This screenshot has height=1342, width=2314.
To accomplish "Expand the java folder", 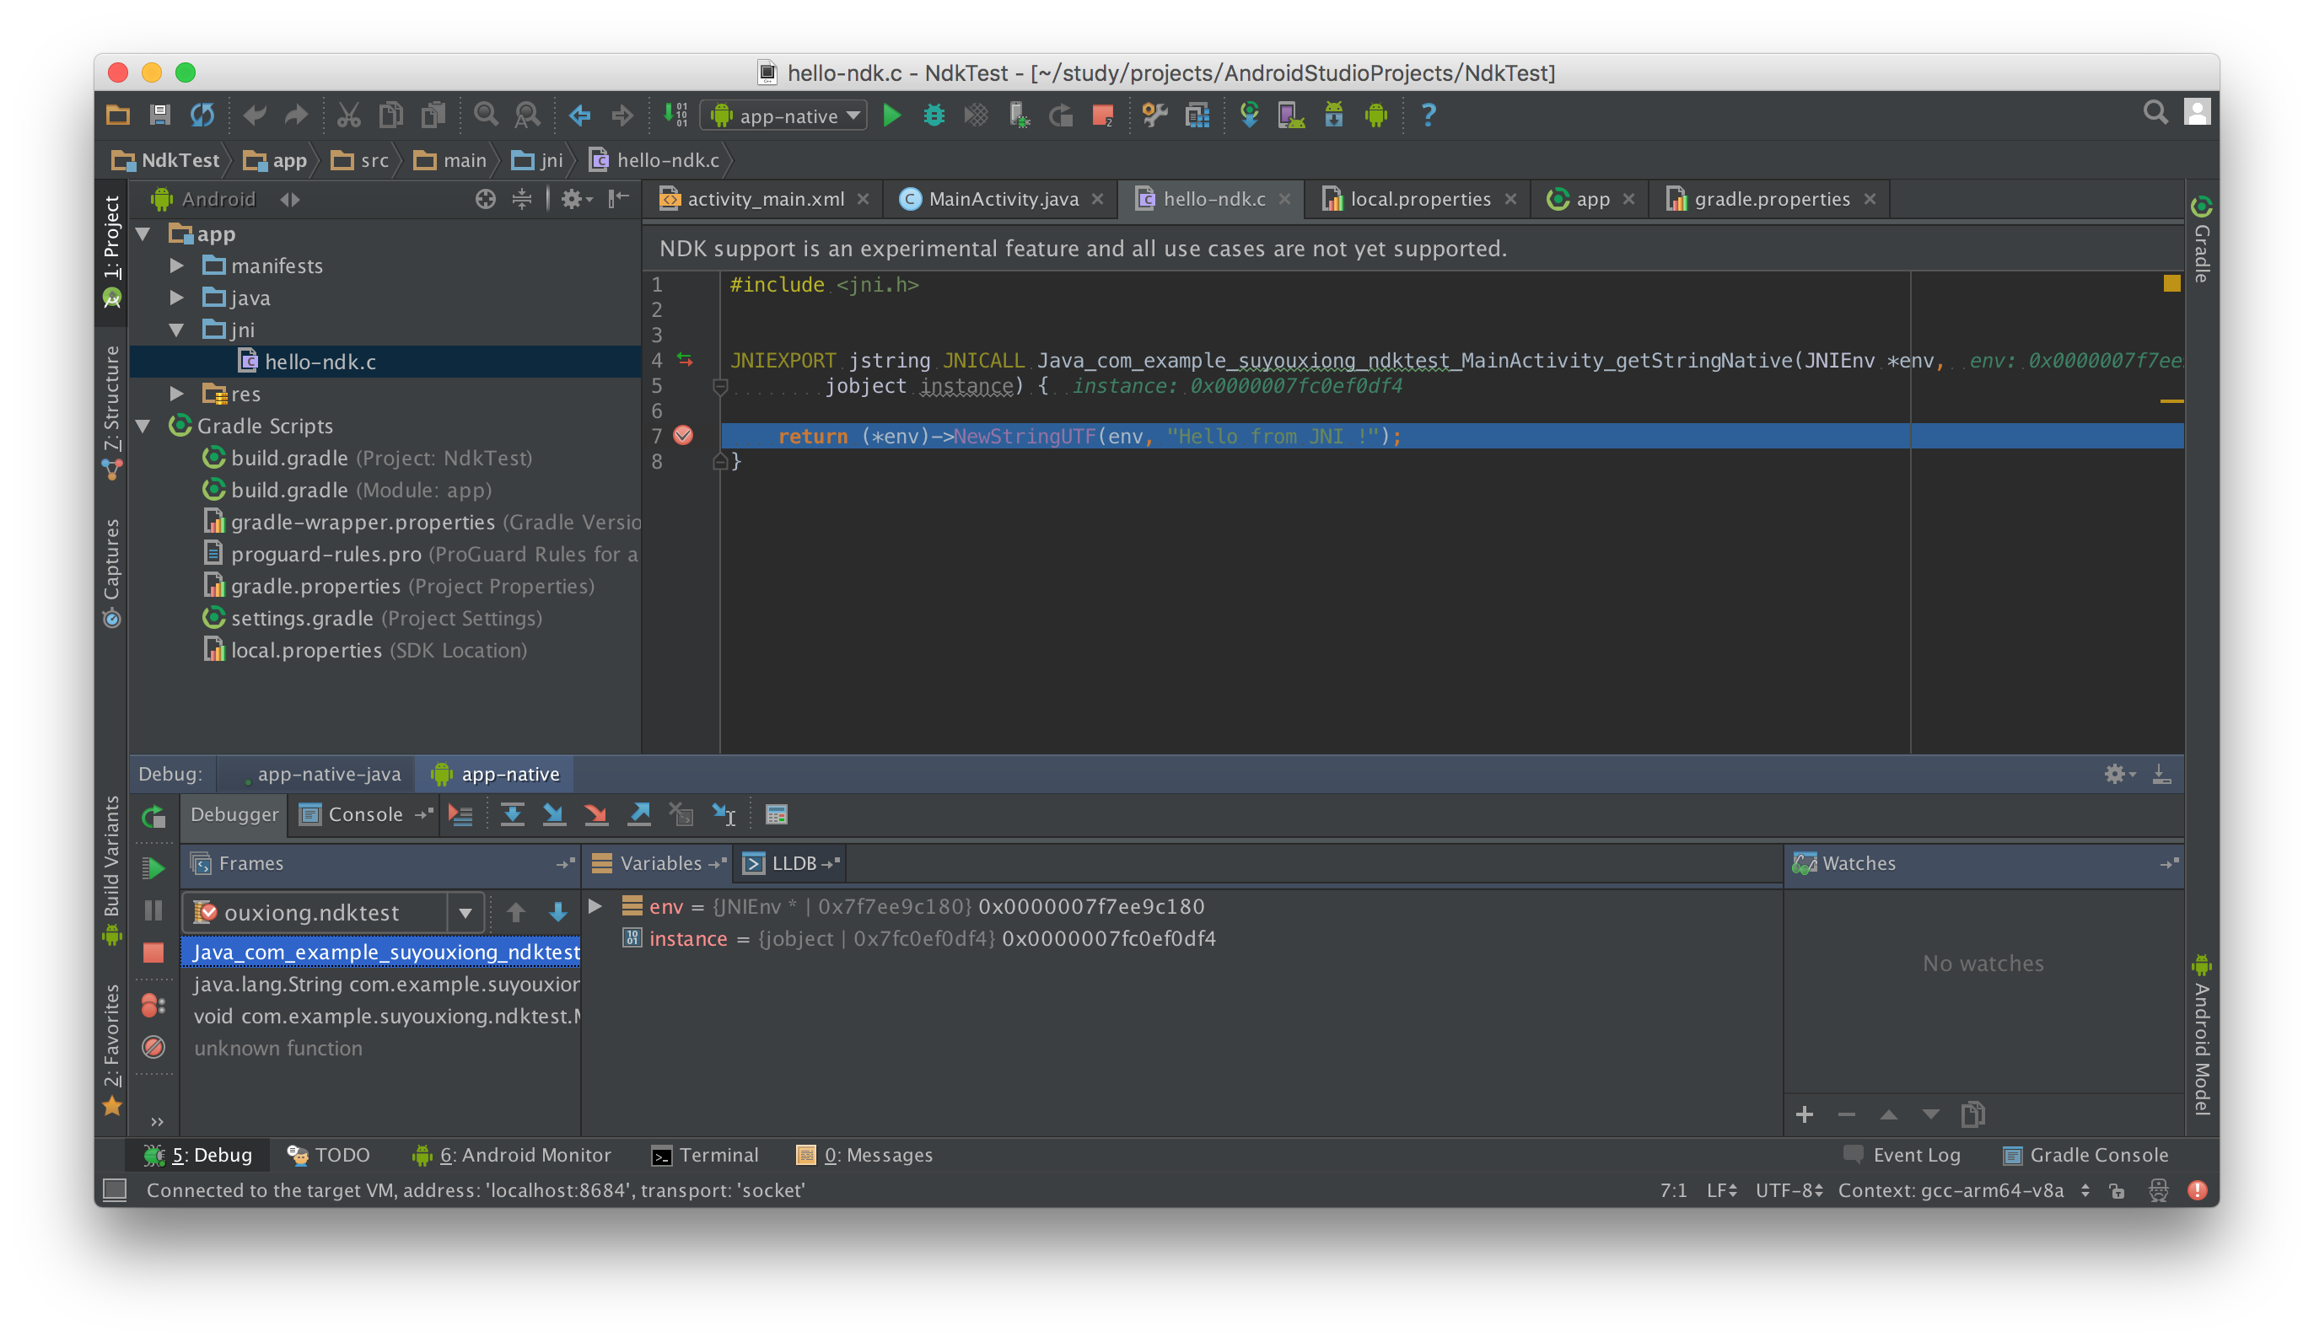I will pos(176,298).
